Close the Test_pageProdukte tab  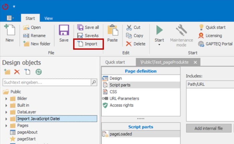point(195,62)
